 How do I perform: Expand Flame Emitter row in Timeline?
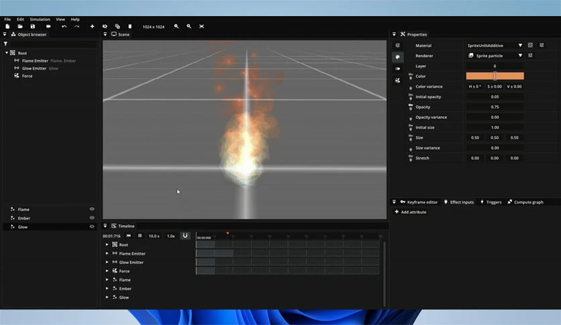[107, 253]
